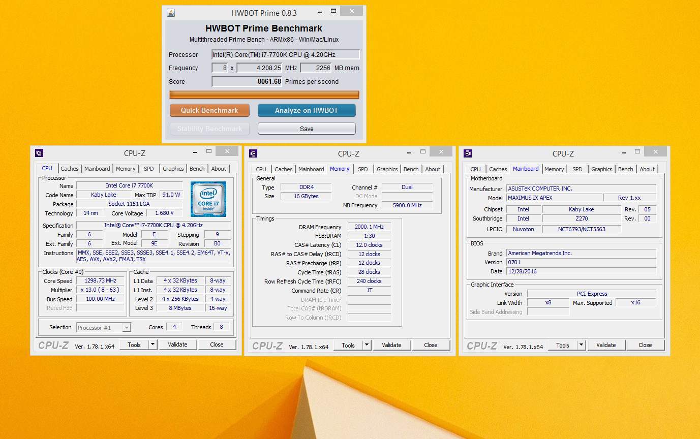Screen dimensions: 700x439
Task: Click the CPU-Z app icon in the middle window title bar
Action: click(x=253, y=153)
